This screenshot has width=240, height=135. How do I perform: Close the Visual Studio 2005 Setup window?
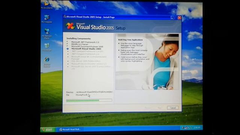tap(179, 18)
